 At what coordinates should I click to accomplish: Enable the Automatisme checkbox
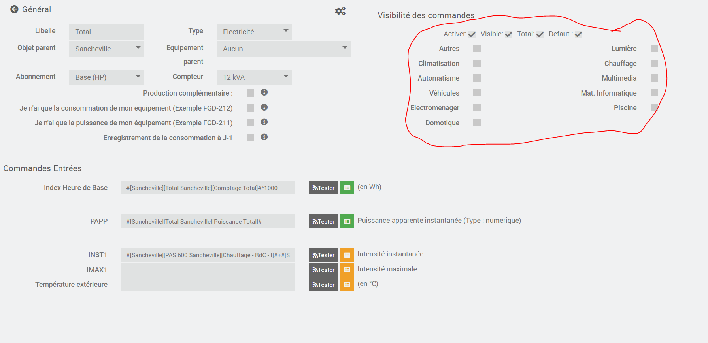[477, 78]
